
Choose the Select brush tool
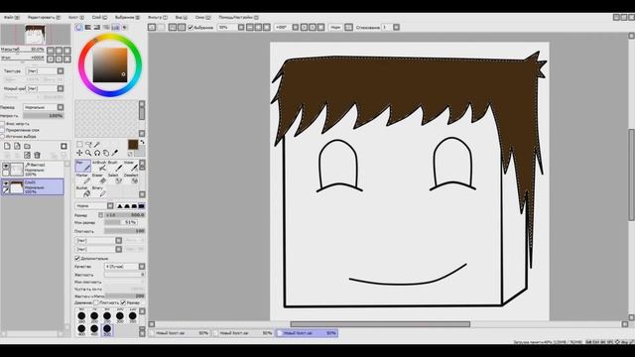point(114,178)
